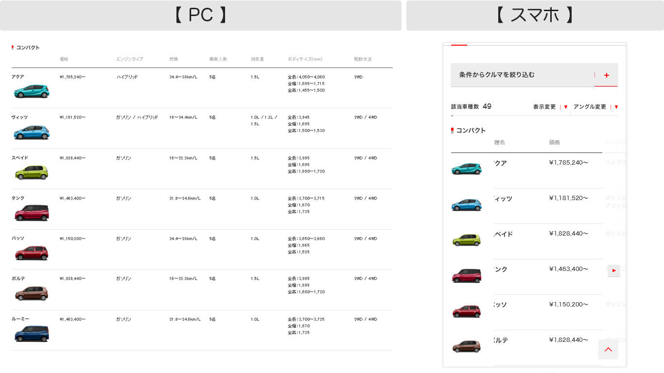Click ¥1,785,240〜 price in smartphone list
Image resolution: width=664 pixels, height=373 pixels.
tap(568, 163)
